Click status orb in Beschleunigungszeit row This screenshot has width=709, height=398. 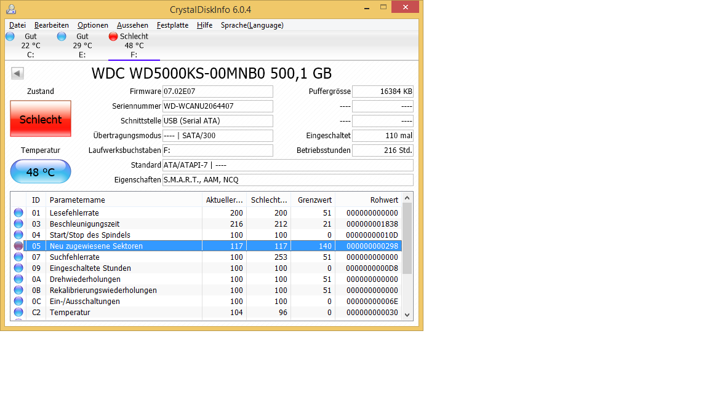(18, 224)
